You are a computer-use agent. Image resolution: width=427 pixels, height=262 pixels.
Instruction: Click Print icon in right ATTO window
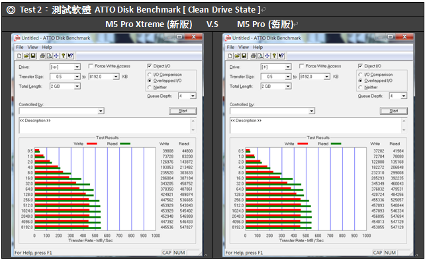(254, 56)
